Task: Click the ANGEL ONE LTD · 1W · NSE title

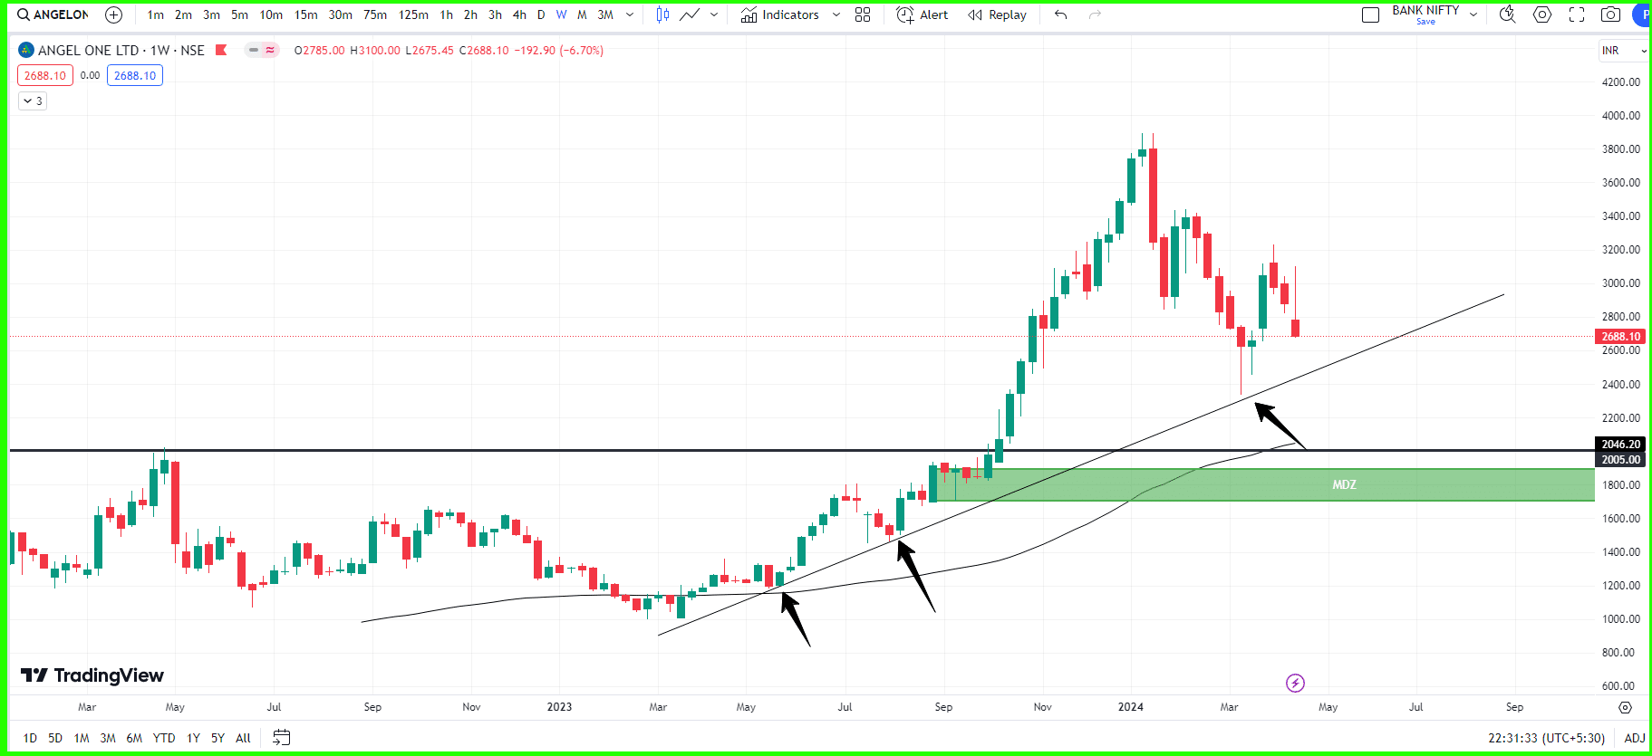Action: pos(121,50)
